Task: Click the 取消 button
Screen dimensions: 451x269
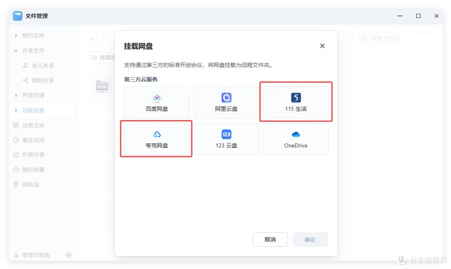Action: click(270, 239)
